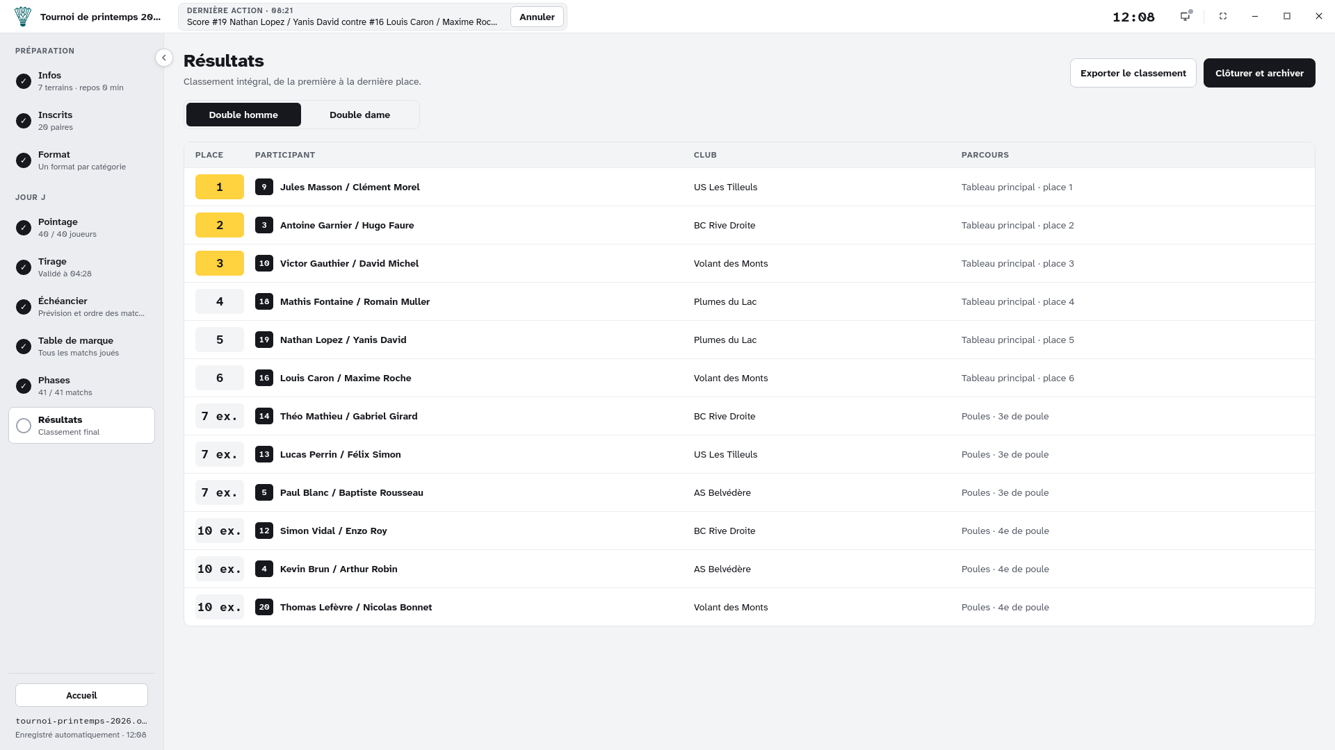This screenshot has width=1335, height=750.
Task: Click Paul Blanc / Baptiste Rousseau name
Action: pos(351,492)
